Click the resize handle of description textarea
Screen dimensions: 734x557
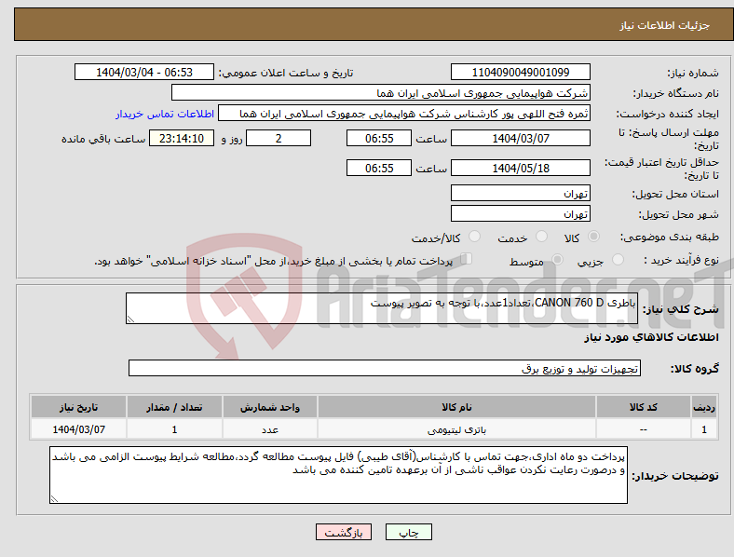tap(130, 319)
